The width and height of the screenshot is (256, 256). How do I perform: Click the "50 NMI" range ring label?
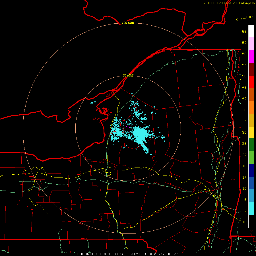128,75
